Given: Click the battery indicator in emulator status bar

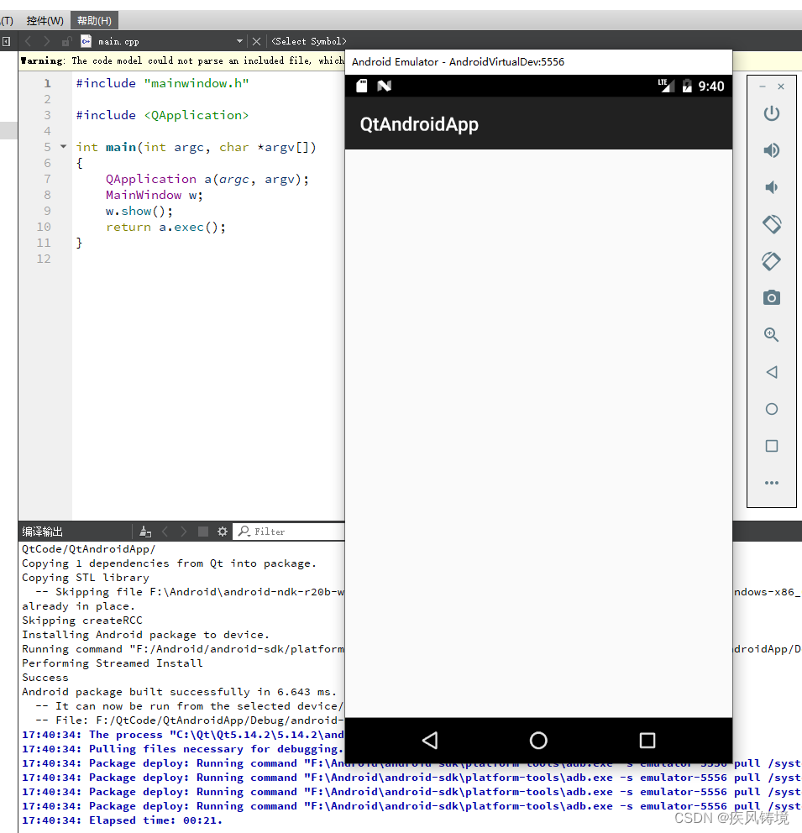Looking at the screenshot, I should (x=687, y=86).
